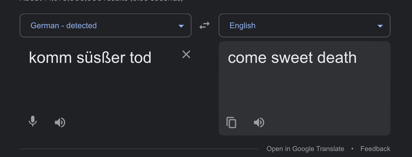
Task: Play audio of the English translation
Action: point(259,123)
